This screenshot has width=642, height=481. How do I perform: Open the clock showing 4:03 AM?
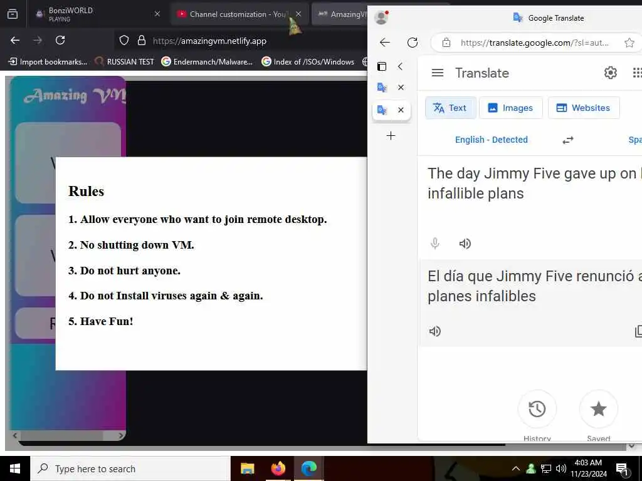pos(588,468)
